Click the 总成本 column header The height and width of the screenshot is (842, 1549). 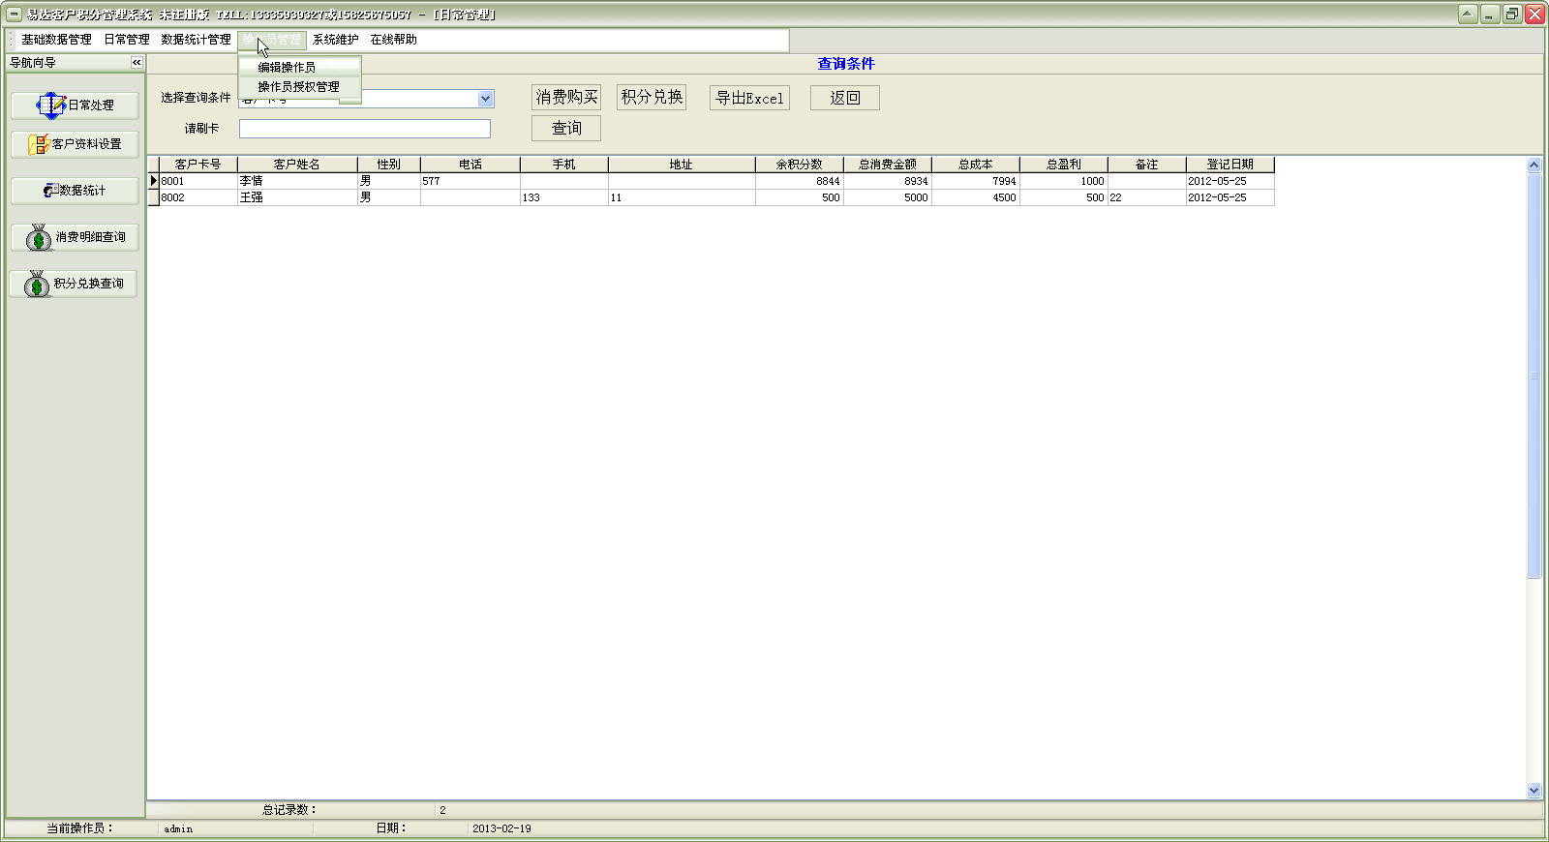coord(975,165)
